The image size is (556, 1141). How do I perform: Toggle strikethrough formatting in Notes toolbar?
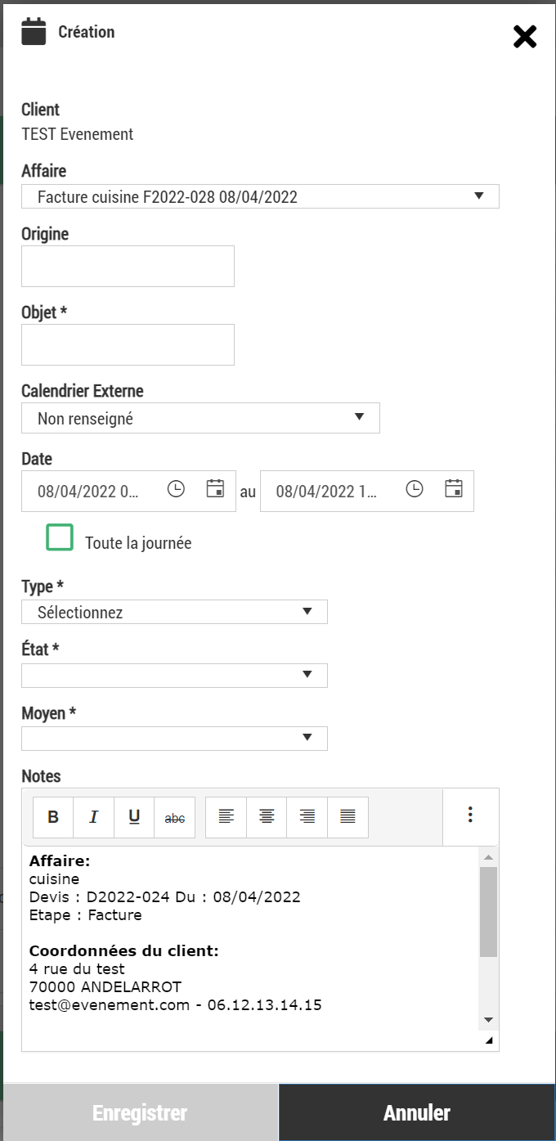coord(175,817)
